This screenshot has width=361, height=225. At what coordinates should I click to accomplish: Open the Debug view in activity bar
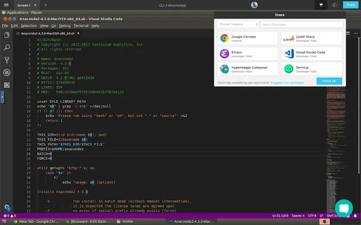click(7, 72)
